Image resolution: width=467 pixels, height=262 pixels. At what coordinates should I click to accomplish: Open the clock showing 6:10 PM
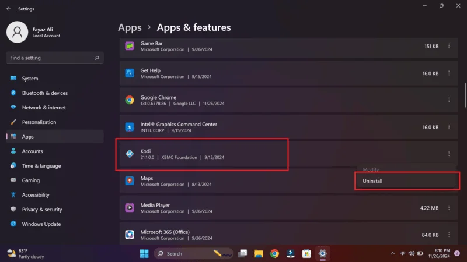(440, 253)
